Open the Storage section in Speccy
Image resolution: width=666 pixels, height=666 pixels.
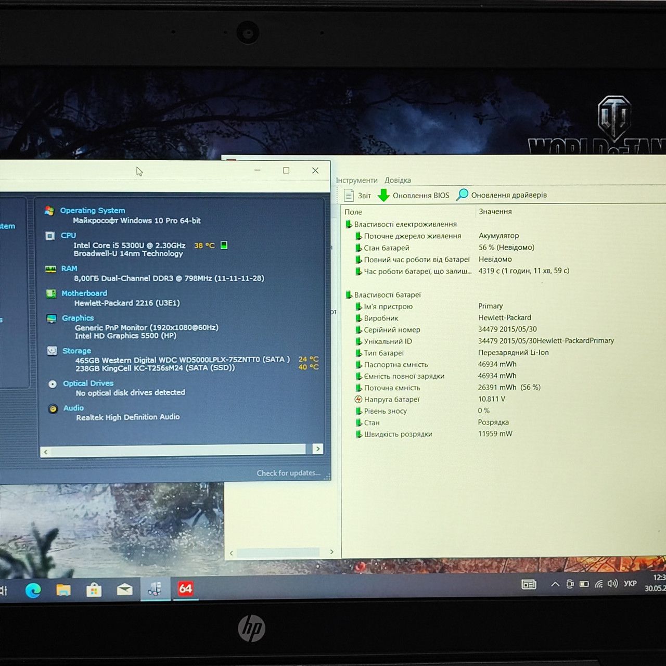[x=76, y=351]
